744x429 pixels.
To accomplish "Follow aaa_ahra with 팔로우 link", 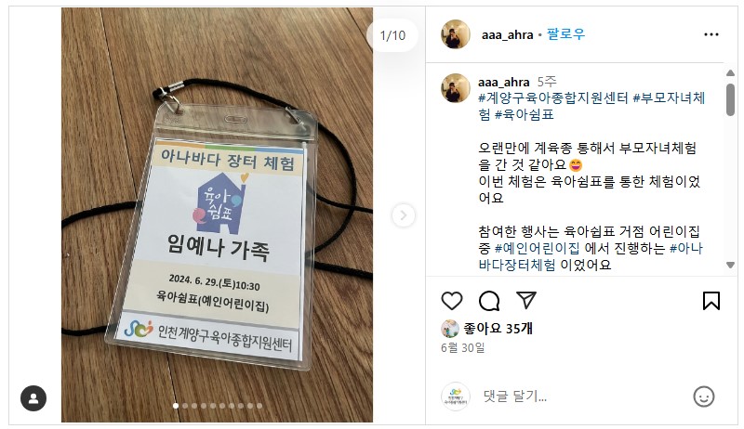I will point(565,34).
